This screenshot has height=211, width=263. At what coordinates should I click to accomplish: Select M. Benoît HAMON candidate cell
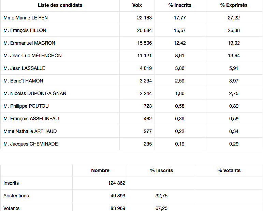23,81
